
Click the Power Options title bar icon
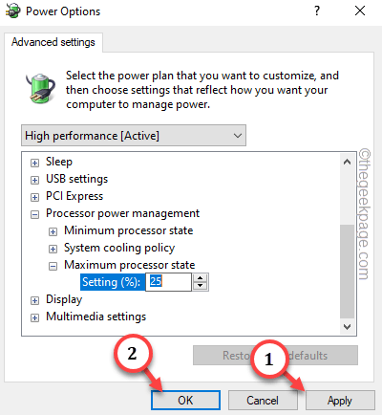coord(13,11)
